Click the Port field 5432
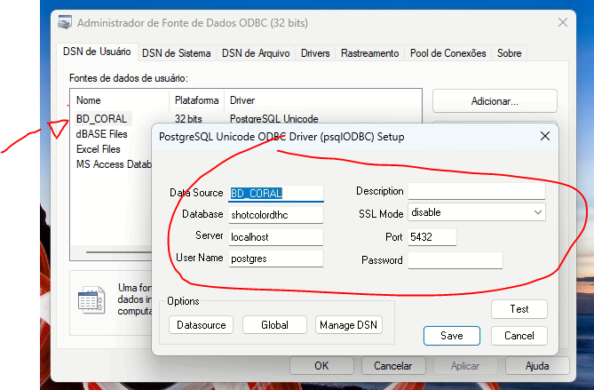 point(432,237)
